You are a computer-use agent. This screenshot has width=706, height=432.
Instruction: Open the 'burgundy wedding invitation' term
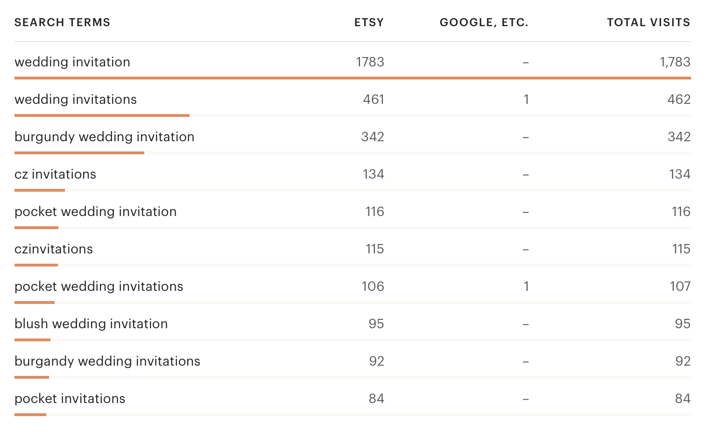tap(105, 137)
